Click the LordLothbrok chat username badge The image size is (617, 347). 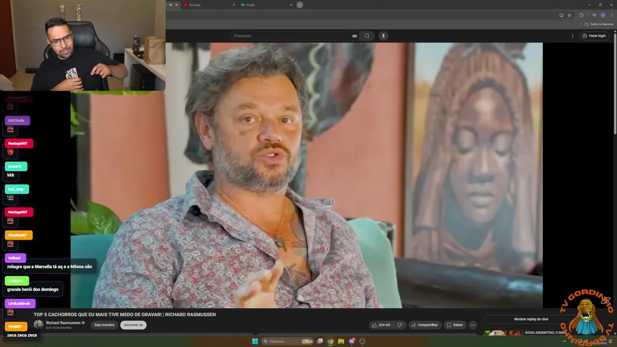point(20,304)
